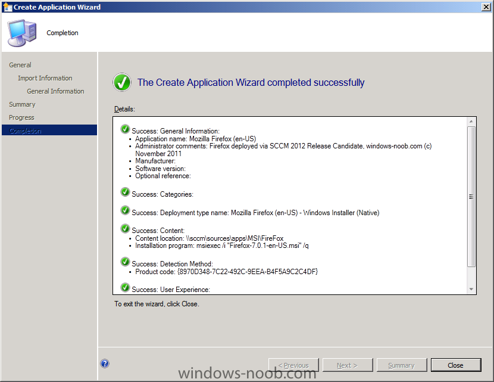The image size is (494, 382).
Task: Click the 'Manufacturer:' line
Action: coord(155,161)
